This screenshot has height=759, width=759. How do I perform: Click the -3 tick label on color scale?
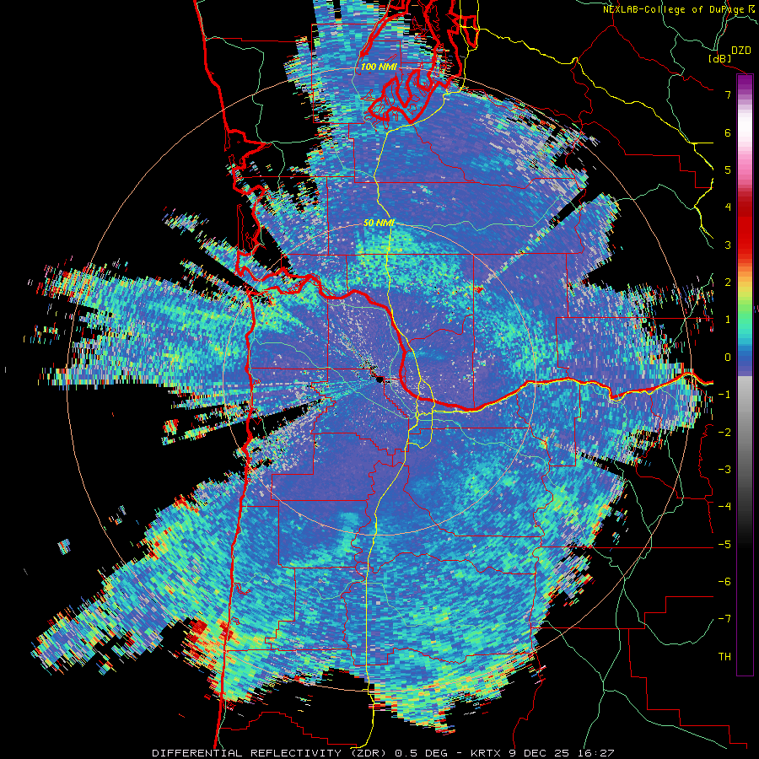click(724, 470)
